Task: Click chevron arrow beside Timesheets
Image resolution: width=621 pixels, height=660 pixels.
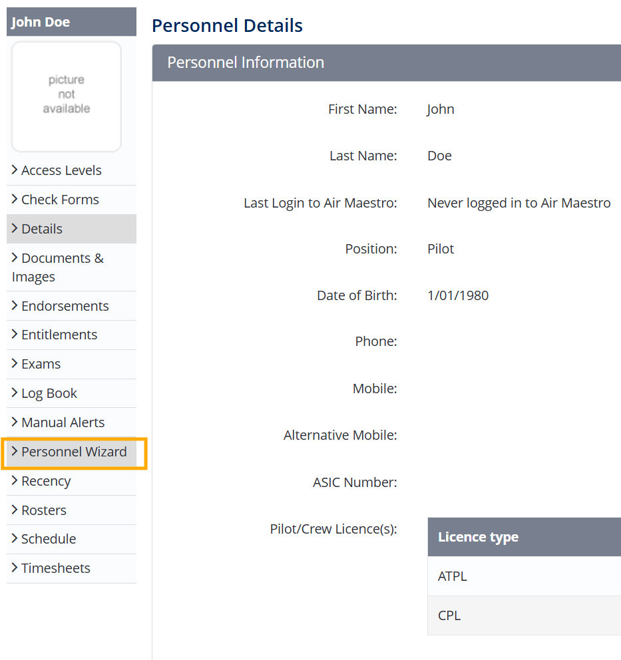Action: 15,568
